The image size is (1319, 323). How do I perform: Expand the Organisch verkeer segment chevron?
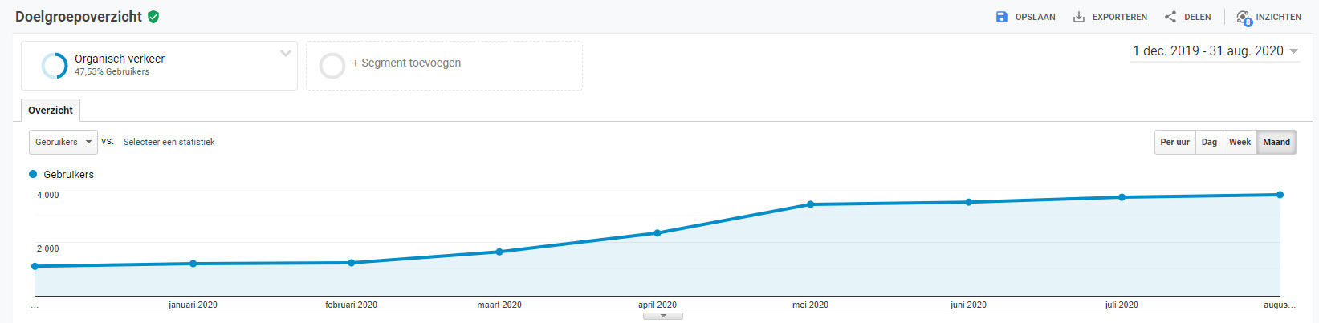(285, 54)
